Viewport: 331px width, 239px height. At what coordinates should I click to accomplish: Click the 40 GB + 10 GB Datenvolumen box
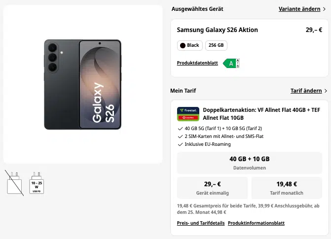pos(250,163)
